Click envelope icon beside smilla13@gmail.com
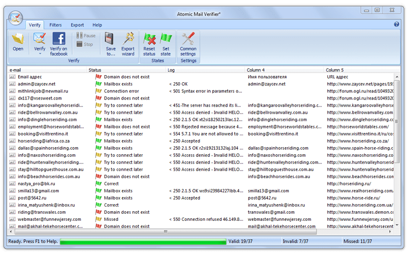 [12, 191]
